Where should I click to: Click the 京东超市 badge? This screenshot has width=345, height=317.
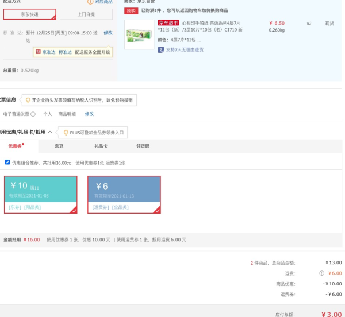[168, 22]
